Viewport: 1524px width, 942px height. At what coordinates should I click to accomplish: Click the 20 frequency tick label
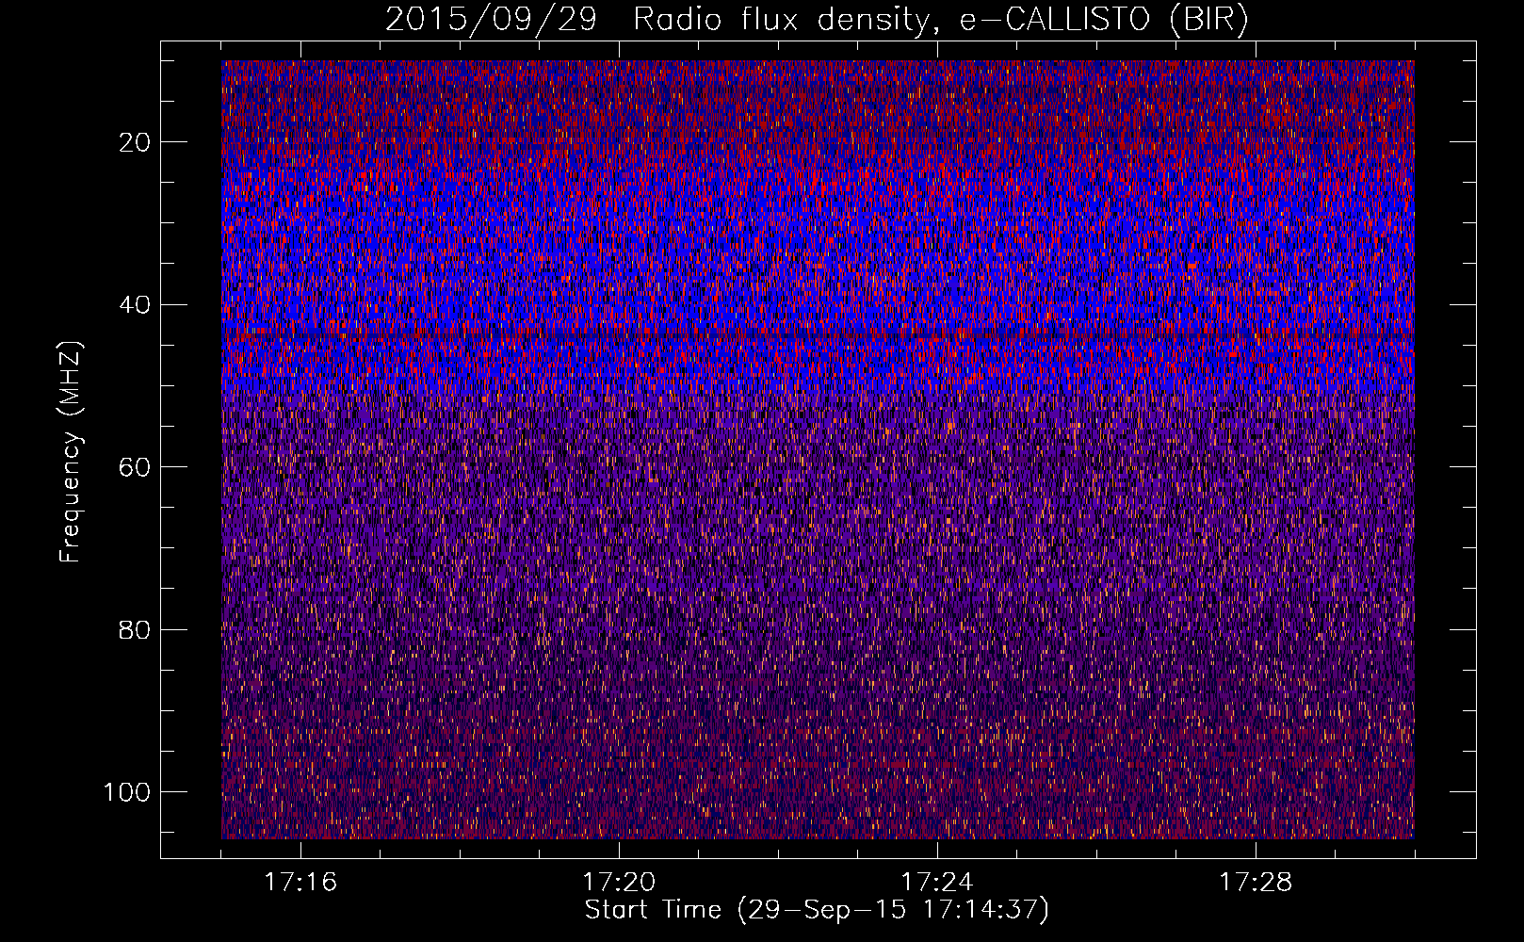pos(136,142)
